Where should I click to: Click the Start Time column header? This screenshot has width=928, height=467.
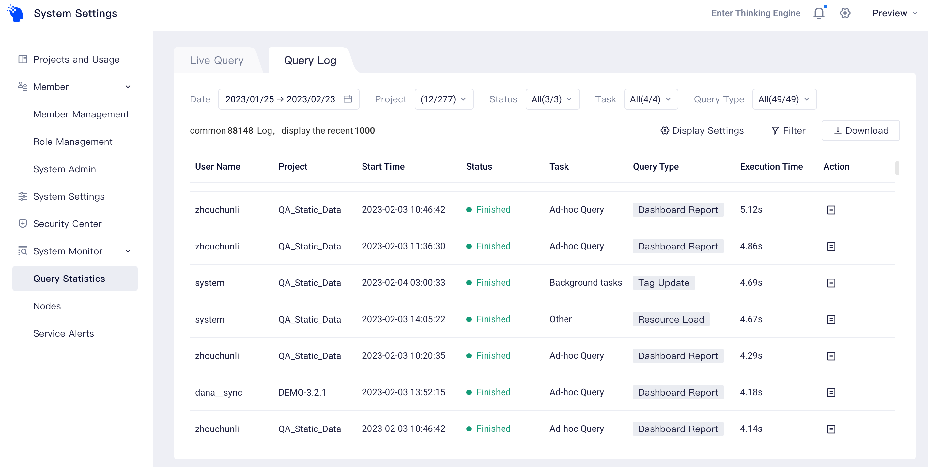tap(383, 166)
